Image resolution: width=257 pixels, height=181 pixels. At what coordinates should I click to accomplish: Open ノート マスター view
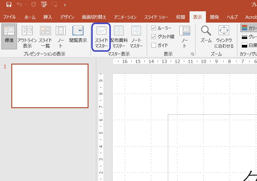pyautogui.click(x=136, y=37)
